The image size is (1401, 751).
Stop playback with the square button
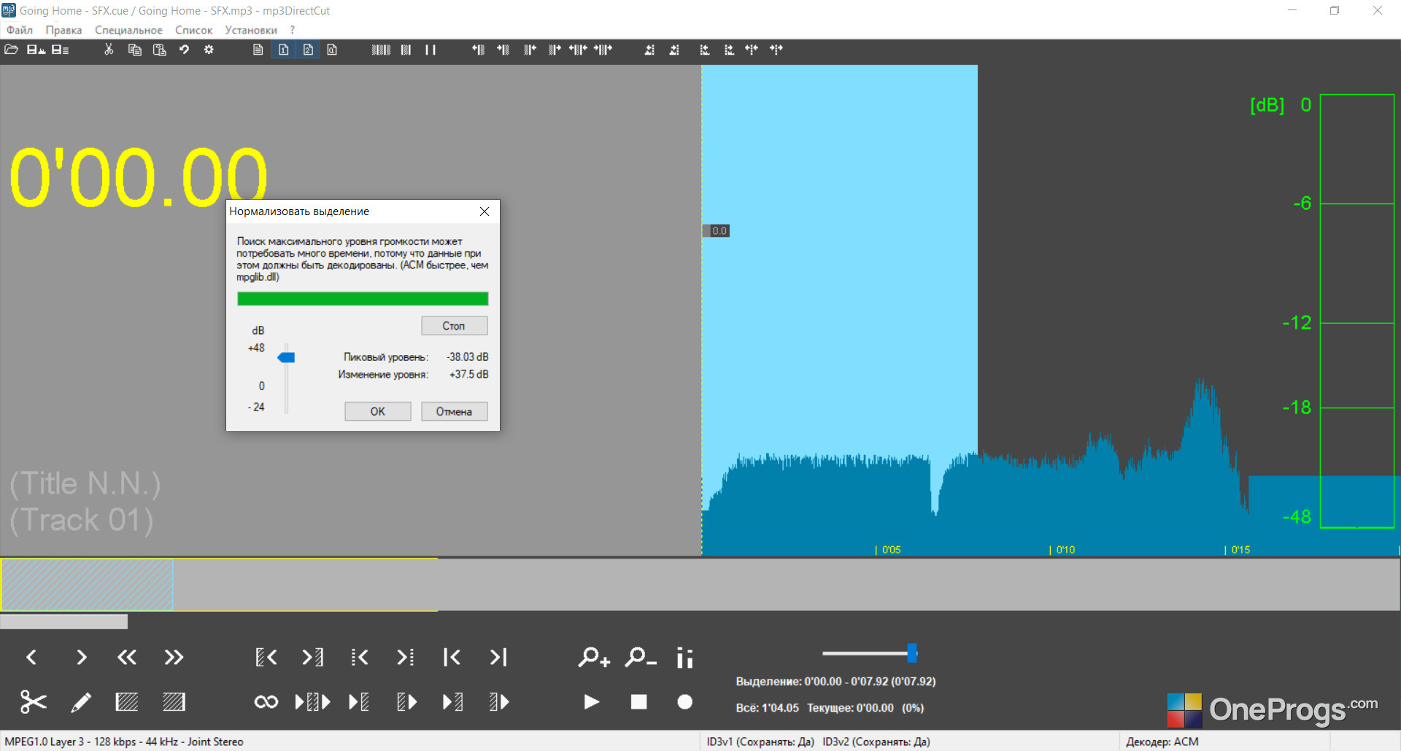(x=638, y=701)
